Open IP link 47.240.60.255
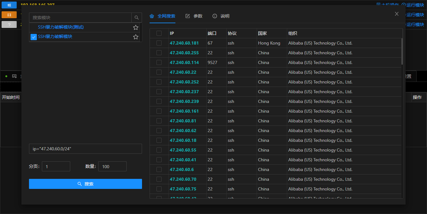Screen dimensions: 427x214 (x=184, y=53)
